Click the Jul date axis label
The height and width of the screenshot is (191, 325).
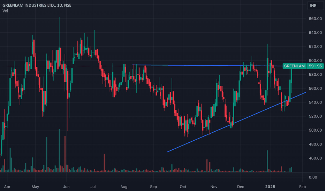coord(93,187)
